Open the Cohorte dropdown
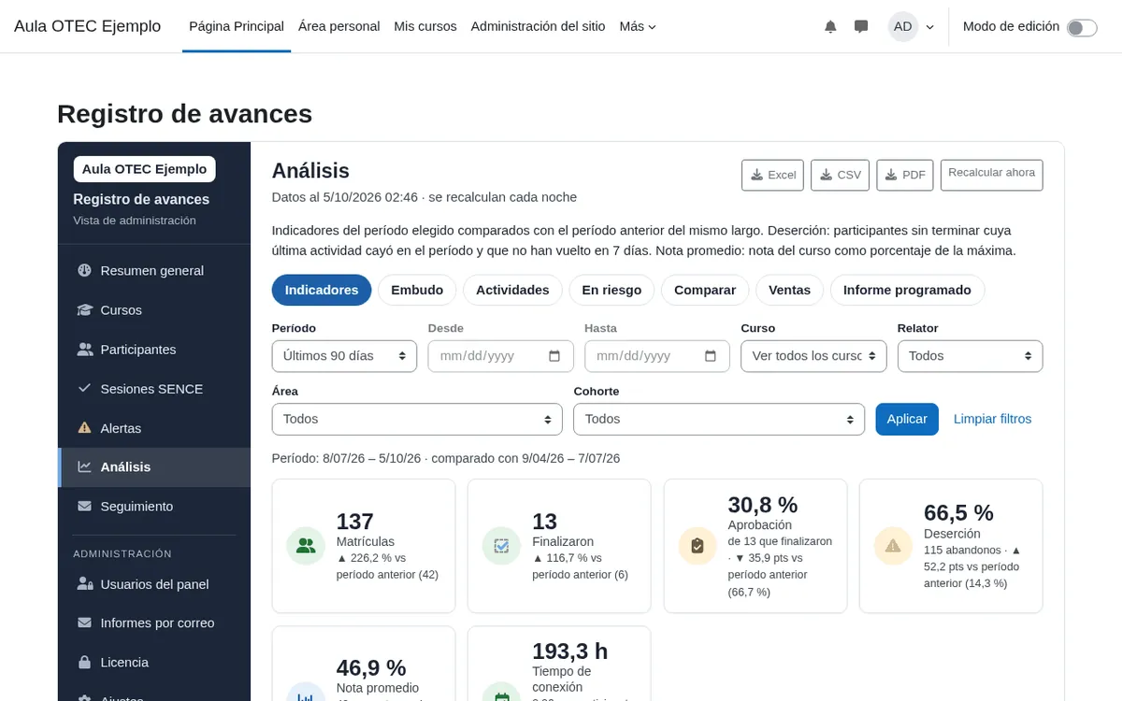 (719, 420)
